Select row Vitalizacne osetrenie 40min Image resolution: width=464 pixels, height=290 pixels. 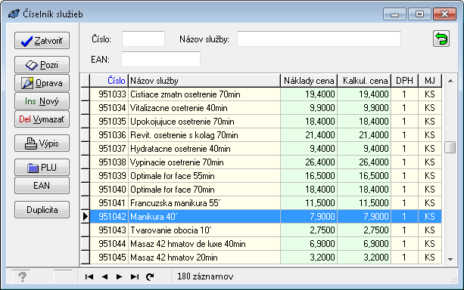(266, 108)
